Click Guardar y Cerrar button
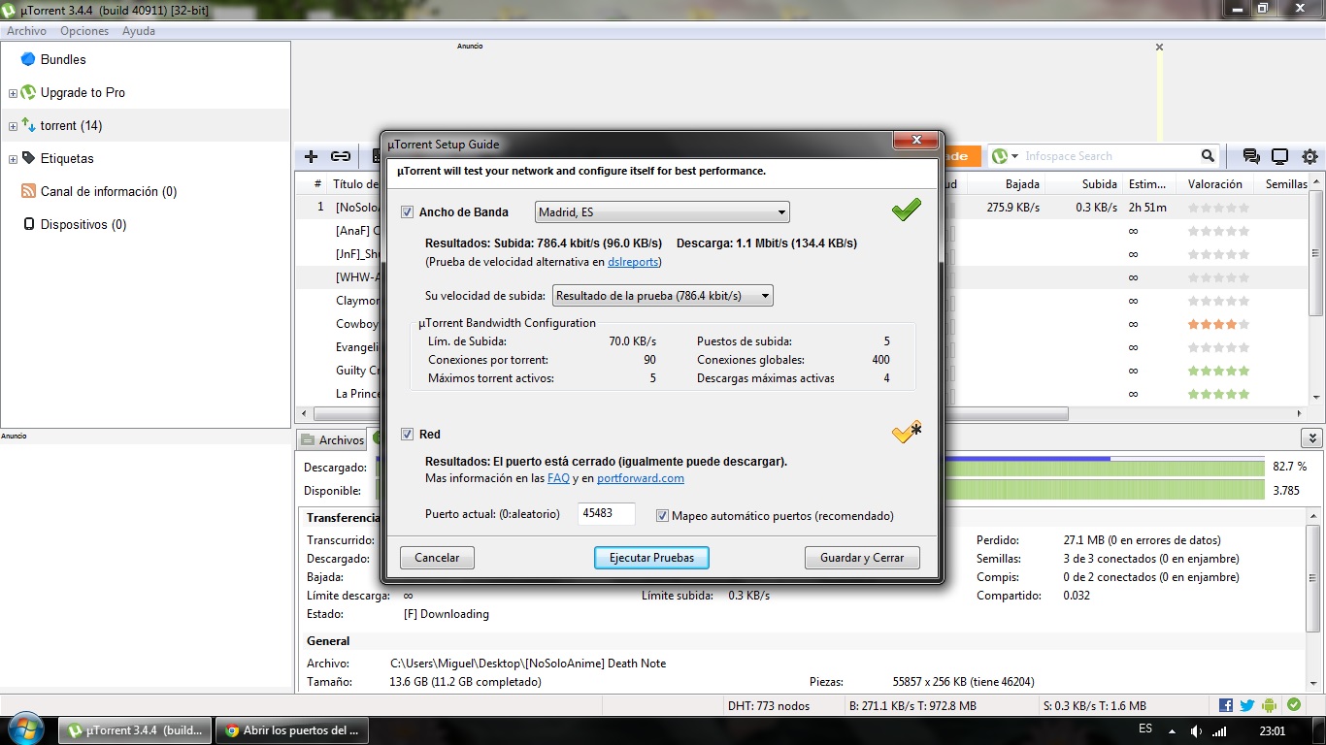Image resolution: width=1326 pixels, height=745 pixels. click(x=862, y=558)
